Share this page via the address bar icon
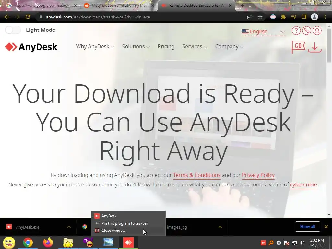Viewport: 332px width, 249px height. click(250, 17)
